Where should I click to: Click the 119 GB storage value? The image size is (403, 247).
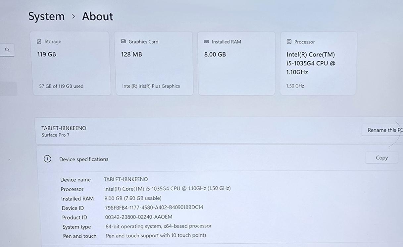tap(47, 54)
